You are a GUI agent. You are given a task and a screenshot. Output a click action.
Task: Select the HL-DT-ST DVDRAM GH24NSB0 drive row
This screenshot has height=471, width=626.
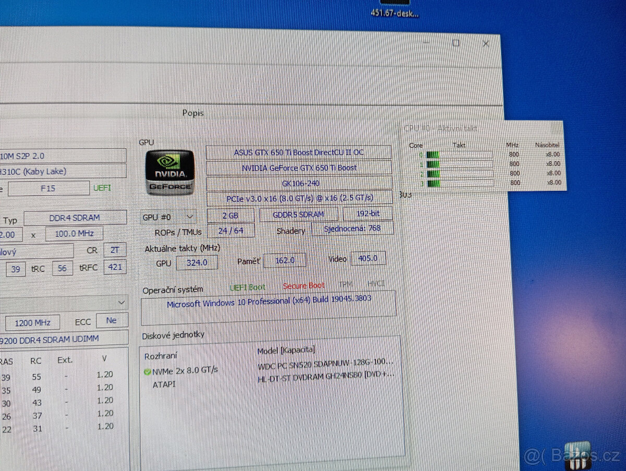(326, 376)
